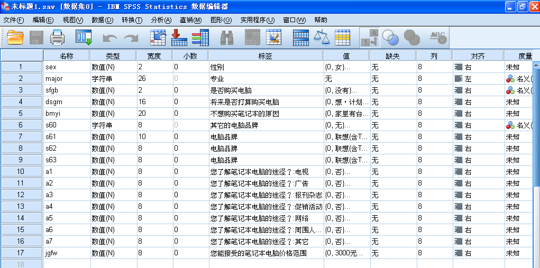Click variable name cell sex
The image size is (540, 268).
[x=67, y=67]
